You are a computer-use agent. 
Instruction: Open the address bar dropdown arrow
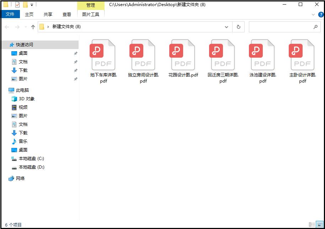coord(227,27)
